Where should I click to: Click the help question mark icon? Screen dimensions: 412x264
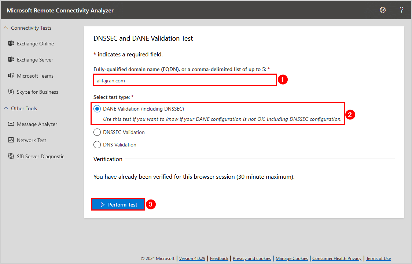pyautogui.click(x=401, y=10)
